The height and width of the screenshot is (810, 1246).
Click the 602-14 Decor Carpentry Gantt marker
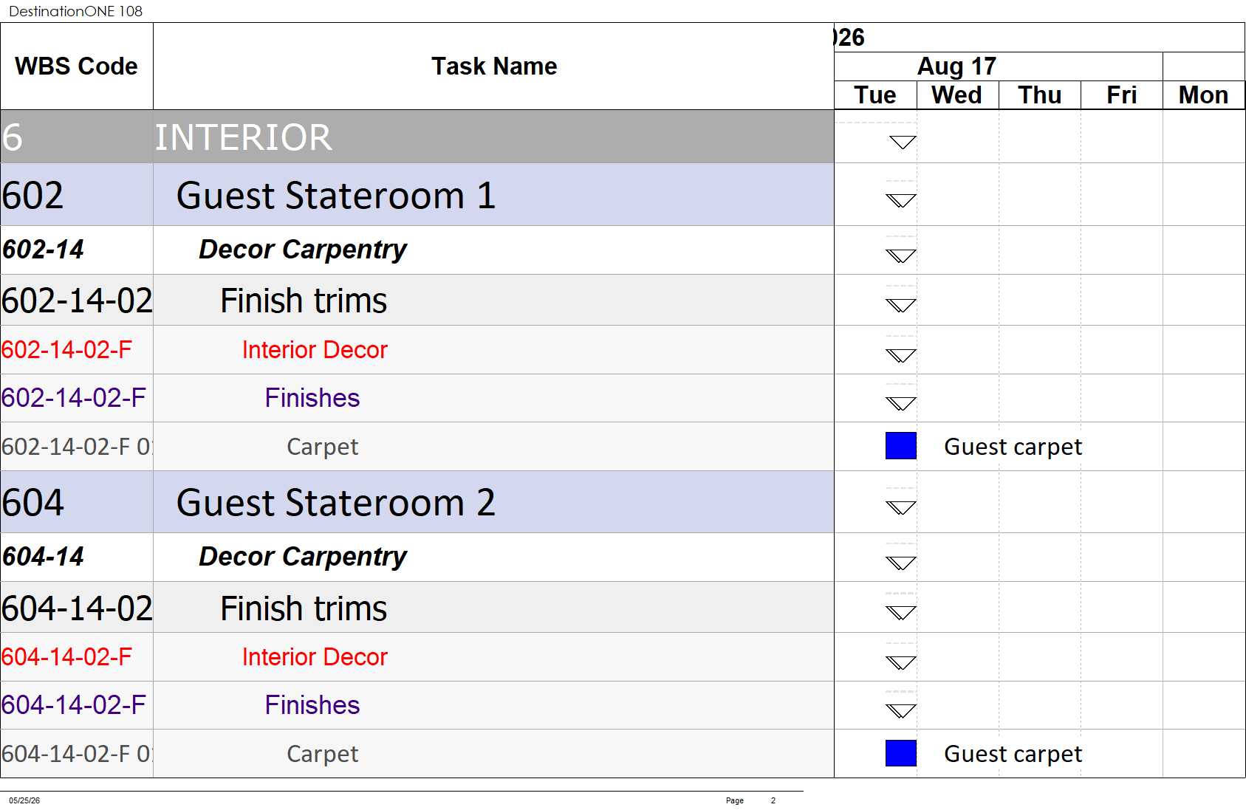[x=901, y=255]
